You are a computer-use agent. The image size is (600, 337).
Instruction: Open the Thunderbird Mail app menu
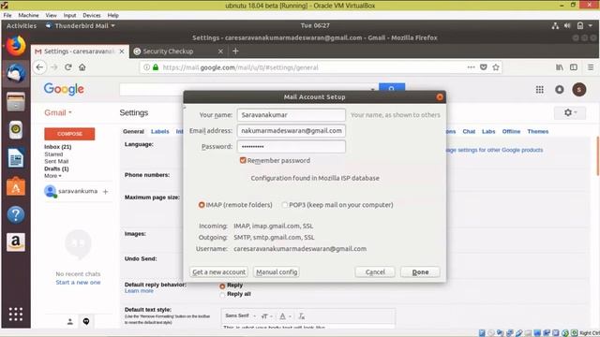[80, 26]
